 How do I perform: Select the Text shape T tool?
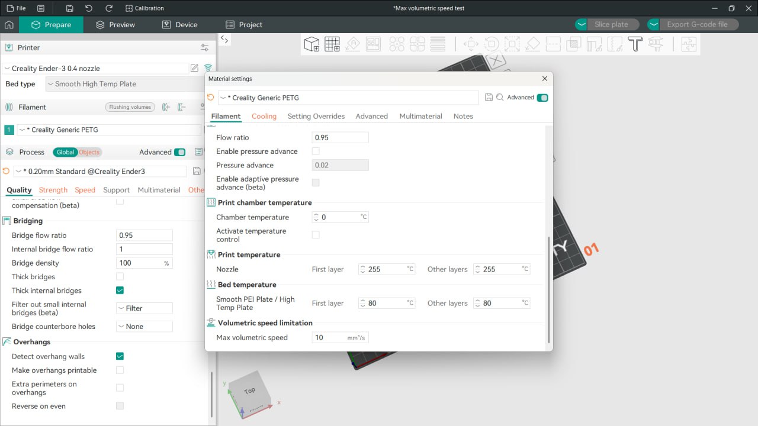635,44
